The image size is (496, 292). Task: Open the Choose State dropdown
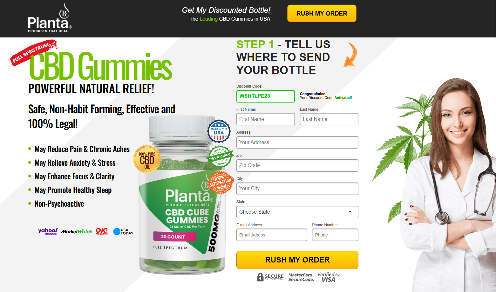pyautogui.click(x=297, y=212)
